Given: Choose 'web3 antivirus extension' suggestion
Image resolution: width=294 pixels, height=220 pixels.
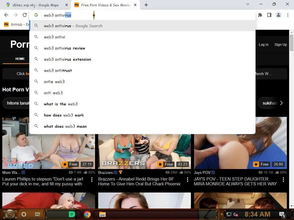Looking at the screenshot, I should click(x=142, y=59).
